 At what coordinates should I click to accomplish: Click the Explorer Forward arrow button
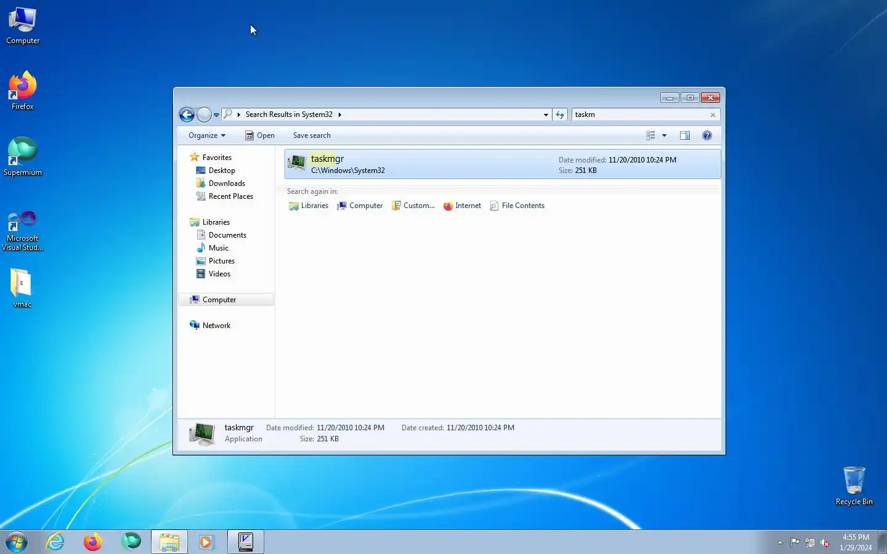tap(204, 114)
